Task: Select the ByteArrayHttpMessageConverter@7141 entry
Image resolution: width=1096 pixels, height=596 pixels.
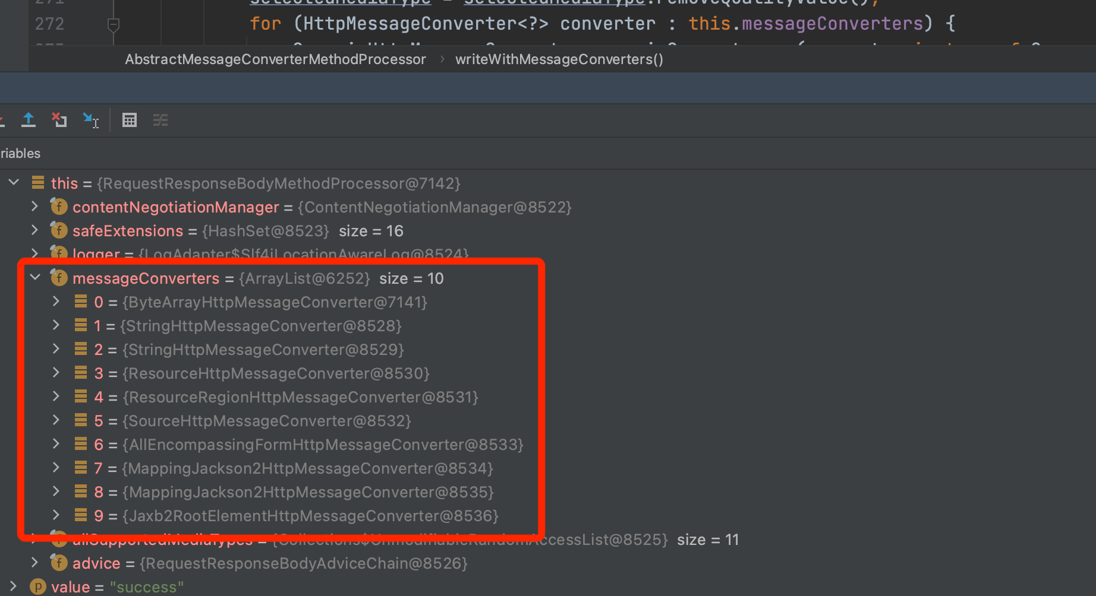Action: coord(548,302)
